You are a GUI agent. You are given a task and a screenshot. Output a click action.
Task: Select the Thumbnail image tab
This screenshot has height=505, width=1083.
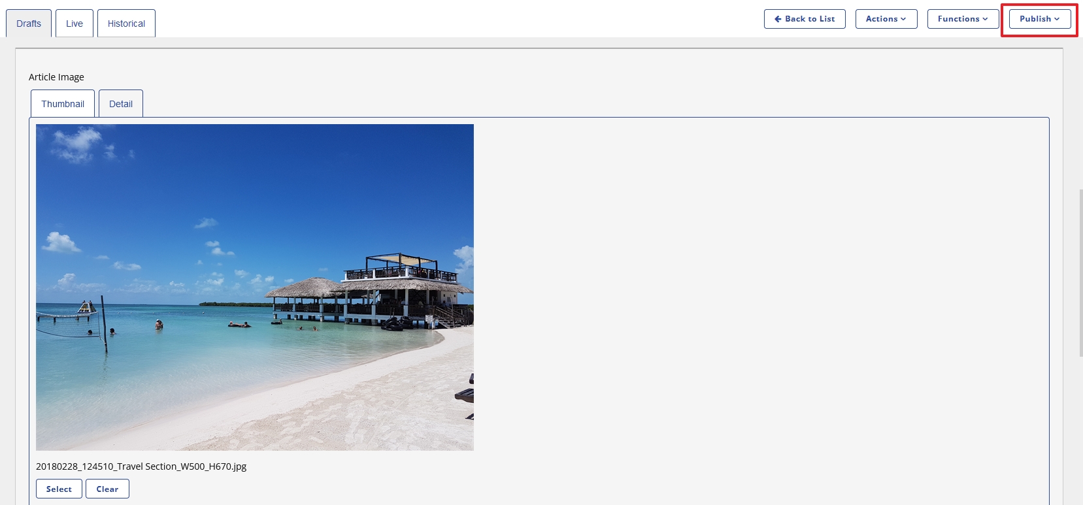click(63, 104)
